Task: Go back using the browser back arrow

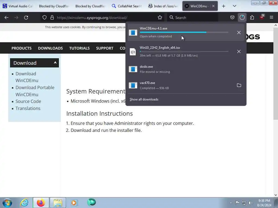Action: (7, 18)
